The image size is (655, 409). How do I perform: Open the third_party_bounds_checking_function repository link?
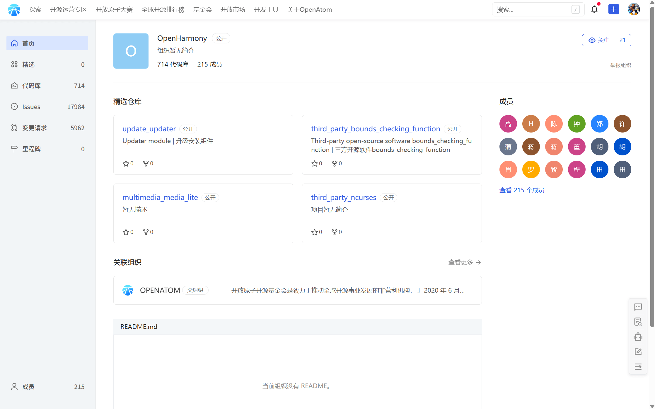tap(376, 129)
